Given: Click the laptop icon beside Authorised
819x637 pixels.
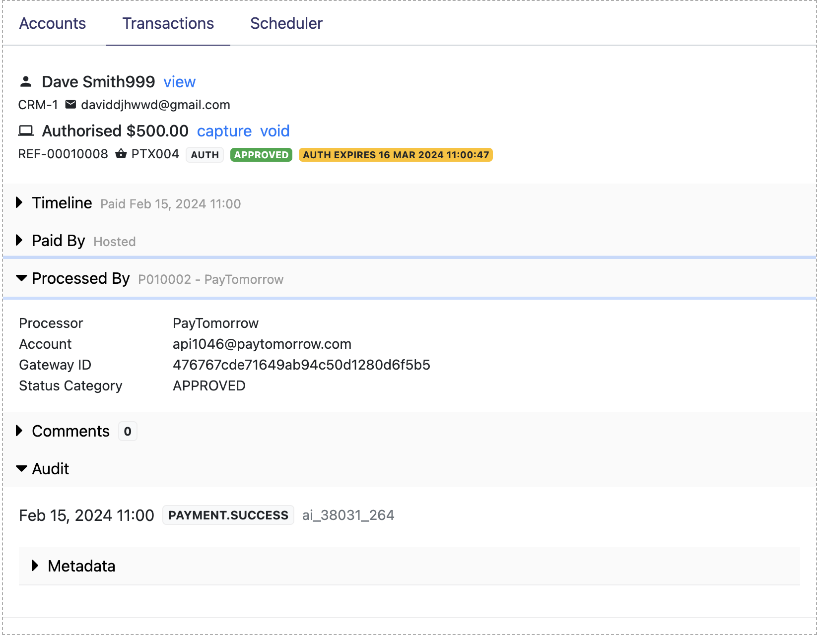Looking at the screenshot, I should click(26, 131).
